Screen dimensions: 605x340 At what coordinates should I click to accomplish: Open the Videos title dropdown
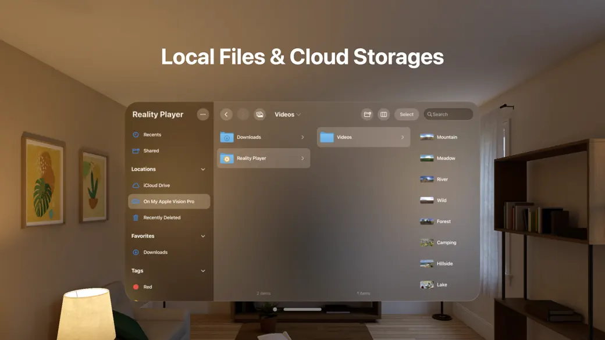(287, 114)
